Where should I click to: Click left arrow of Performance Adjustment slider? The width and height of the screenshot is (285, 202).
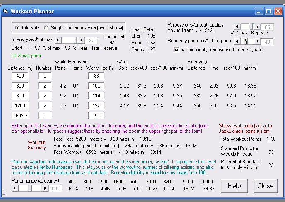[15, 188]
